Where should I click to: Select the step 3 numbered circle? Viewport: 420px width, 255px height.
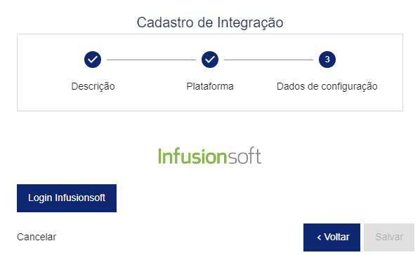[x=327, y=60]
